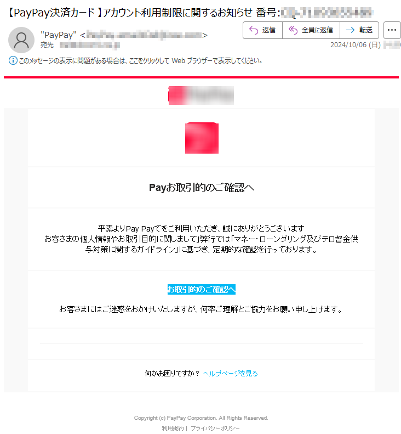401x434 pixels.
Task: Click the 転送 forward button
Action: pos(359,30)
